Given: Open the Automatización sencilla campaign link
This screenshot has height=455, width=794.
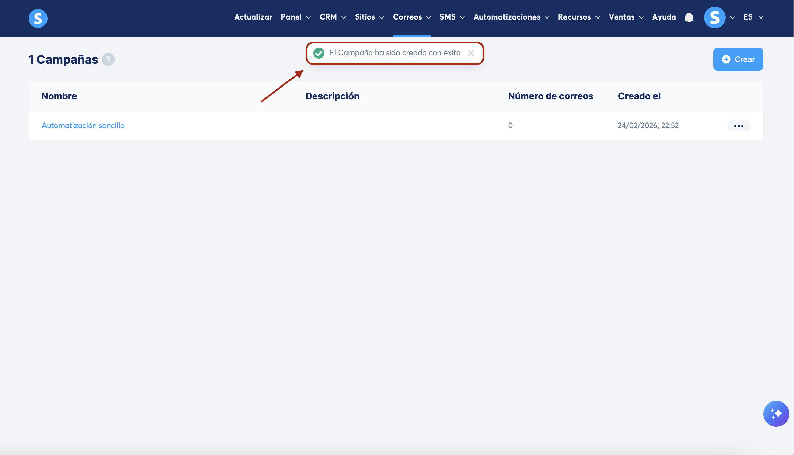Looking at the screenshot, I should [83, 125].
